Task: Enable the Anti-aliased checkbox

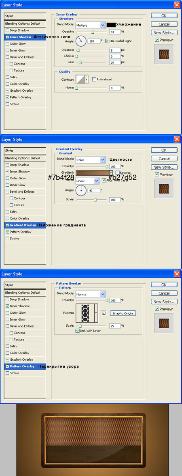Action: [x=94, y=79]
